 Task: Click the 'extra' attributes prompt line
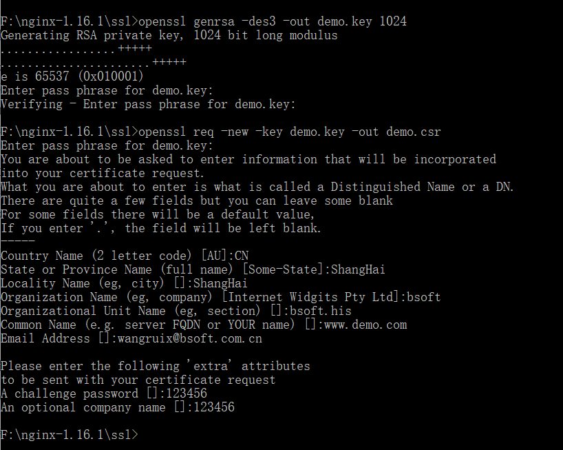pyautogui.click(x=155, y=366)
